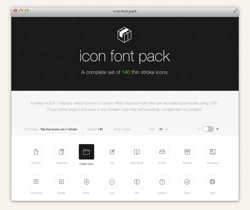Click the Upload icon
The image size is (250, 210).
61,182
